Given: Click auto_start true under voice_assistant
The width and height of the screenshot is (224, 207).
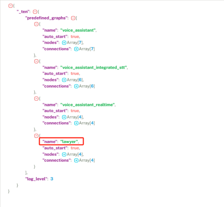Looking at the screenshot, I should point(75,37).
